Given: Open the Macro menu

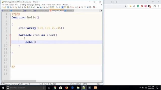Looking at the screenshot, I should (49, 5).
